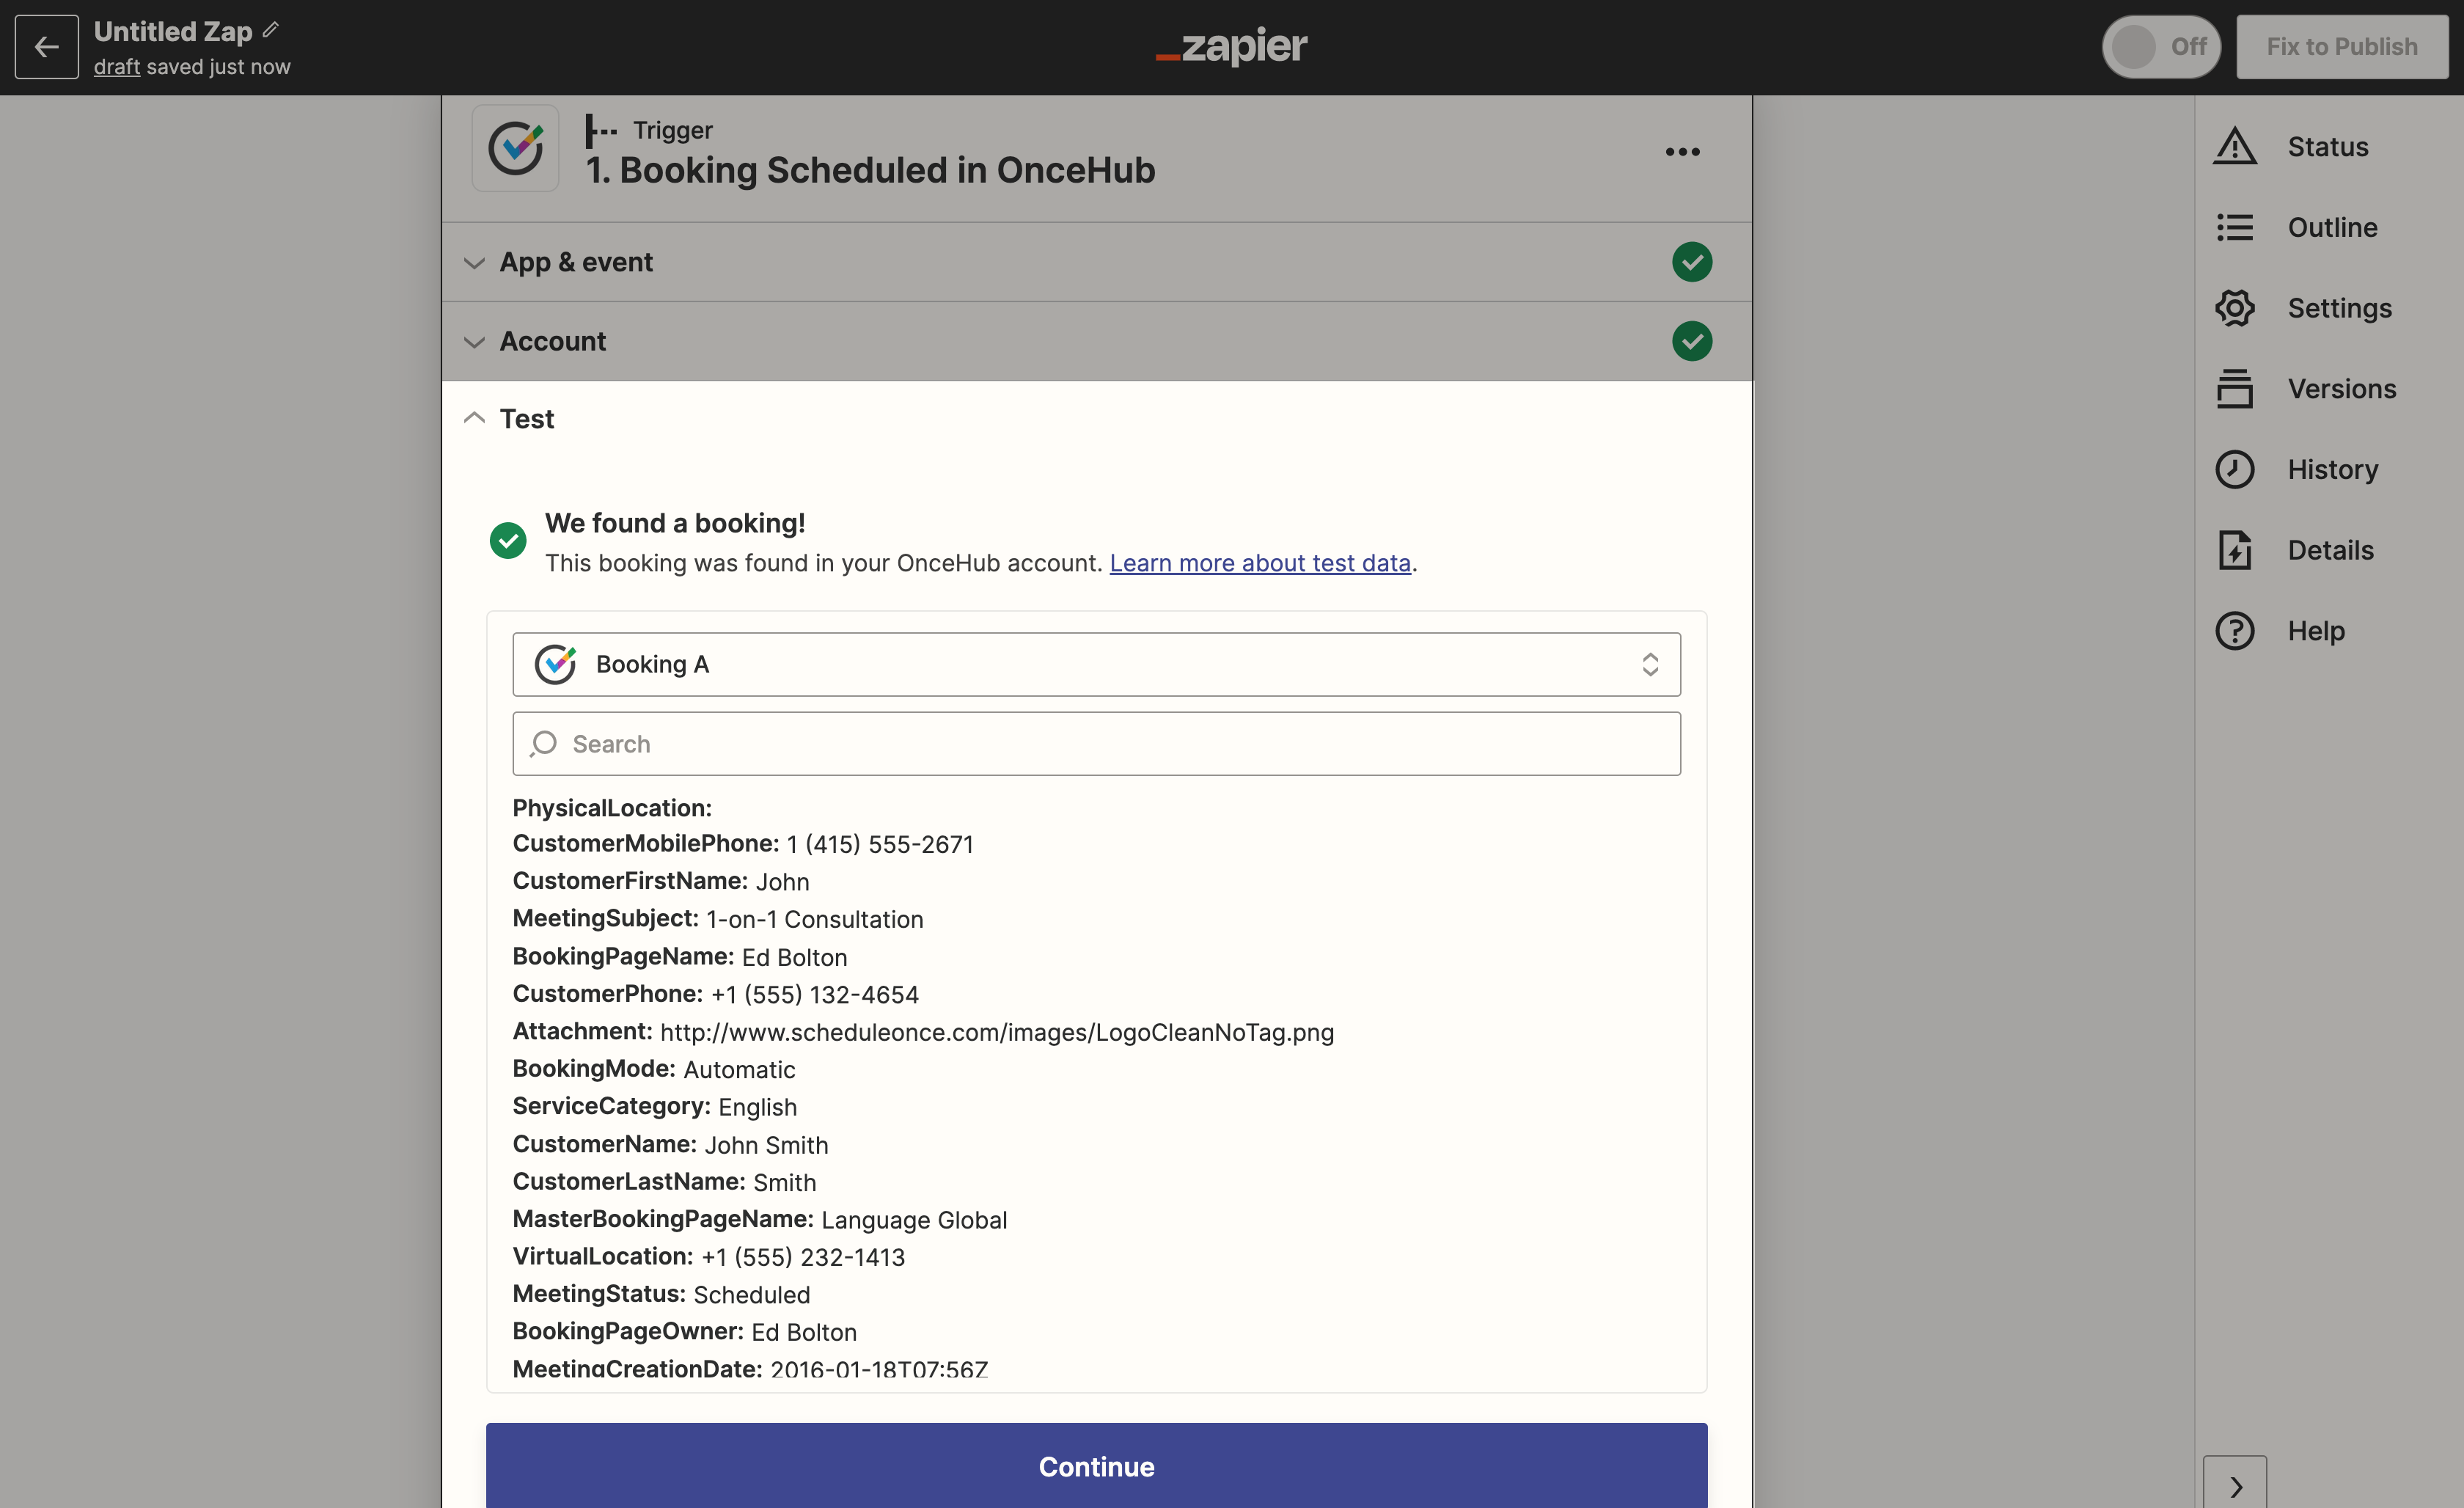
Task: Click the MasterBookingPageName value Language Global
Action: (x=914, y=1220)
